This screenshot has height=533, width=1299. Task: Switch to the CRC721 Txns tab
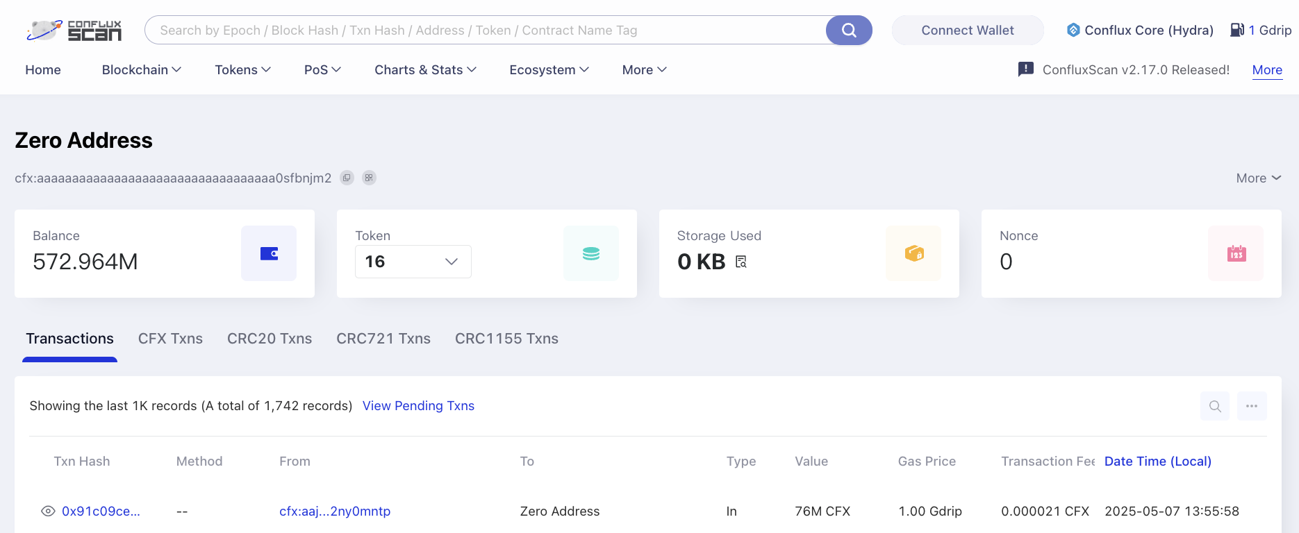383,339
